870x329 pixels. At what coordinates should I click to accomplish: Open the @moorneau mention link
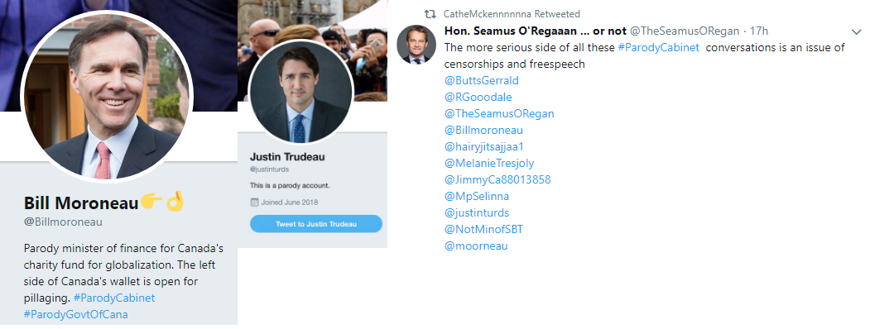[x=476, y=246]
